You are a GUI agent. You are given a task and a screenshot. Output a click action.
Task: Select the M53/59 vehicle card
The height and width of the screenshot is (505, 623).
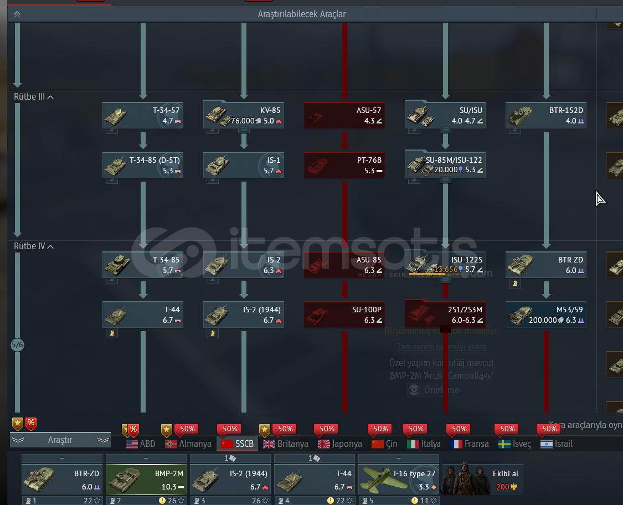click(x=546, y=315)
